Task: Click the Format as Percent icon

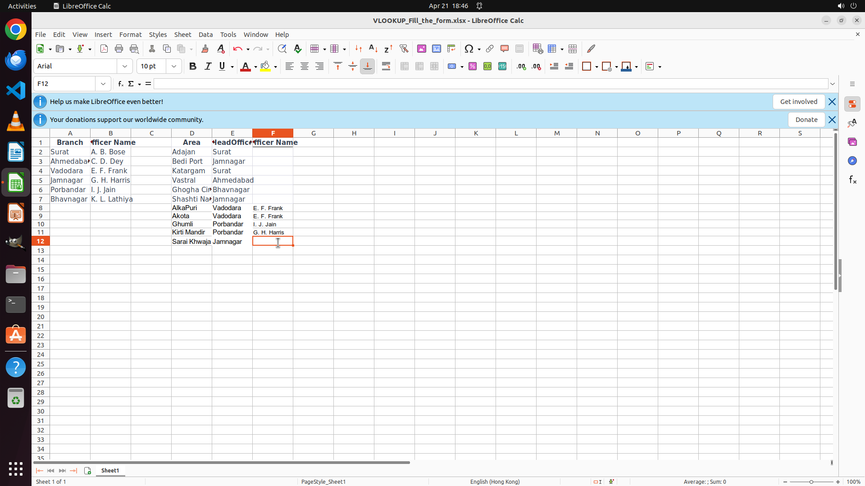Action: [x=473, y=66]
